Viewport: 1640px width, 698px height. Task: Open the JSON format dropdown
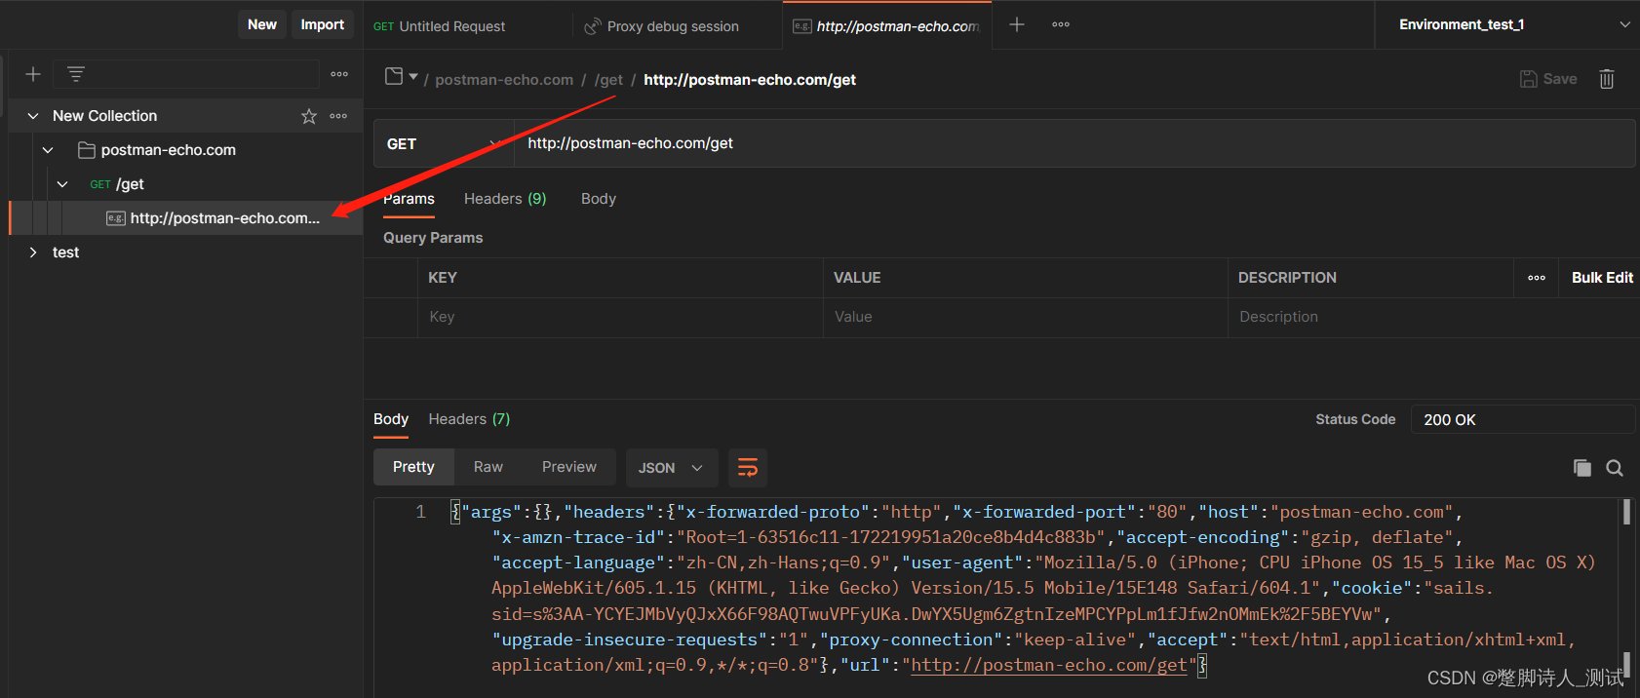point(672,468)
